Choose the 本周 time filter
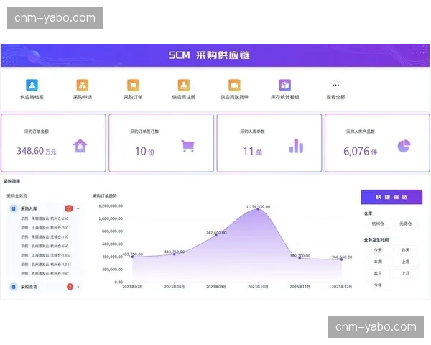The image size is (431, 345). click(x=378, y=262)
